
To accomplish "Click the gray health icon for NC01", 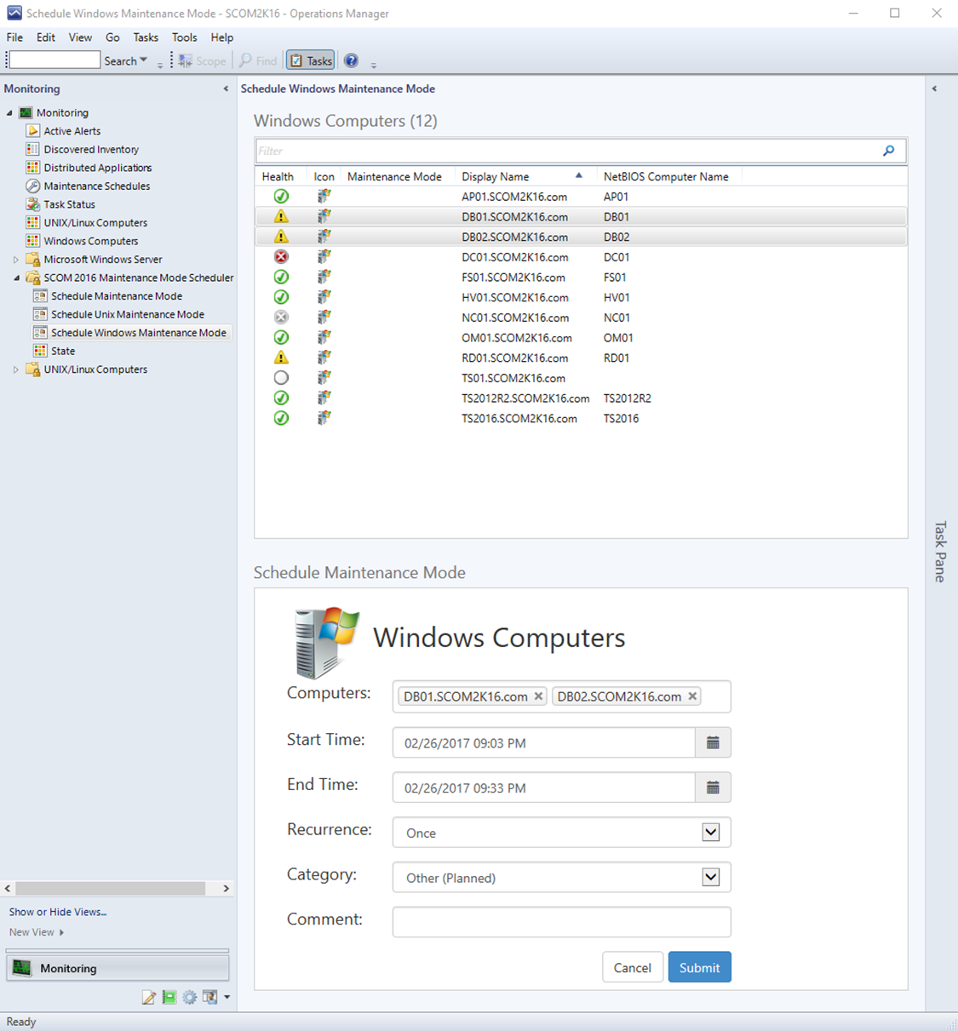I will [x=281, y=317].
